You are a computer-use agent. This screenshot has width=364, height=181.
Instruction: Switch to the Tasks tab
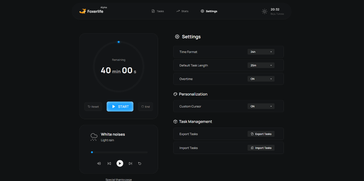[158, 11]
